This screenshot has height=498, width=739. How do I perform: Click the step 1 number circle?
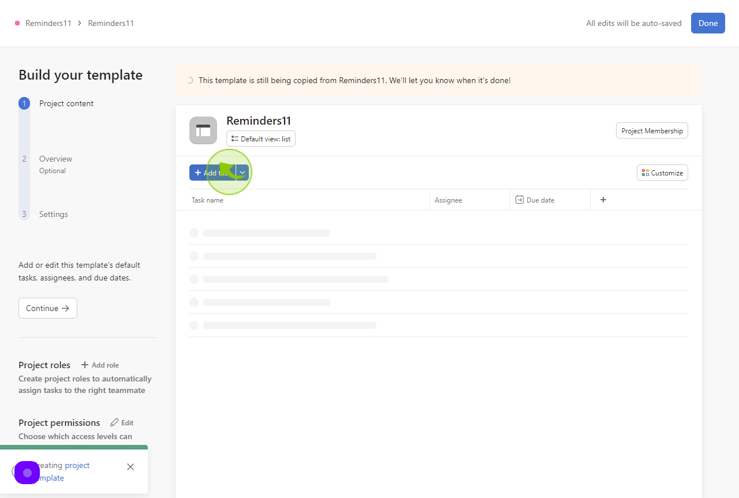coord(24,103)
